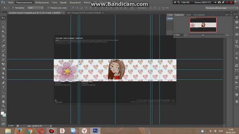This screenshot has width=239, height=134.
Task: Click the Bandicam pencil draw icon
Action: click(223, 3)
